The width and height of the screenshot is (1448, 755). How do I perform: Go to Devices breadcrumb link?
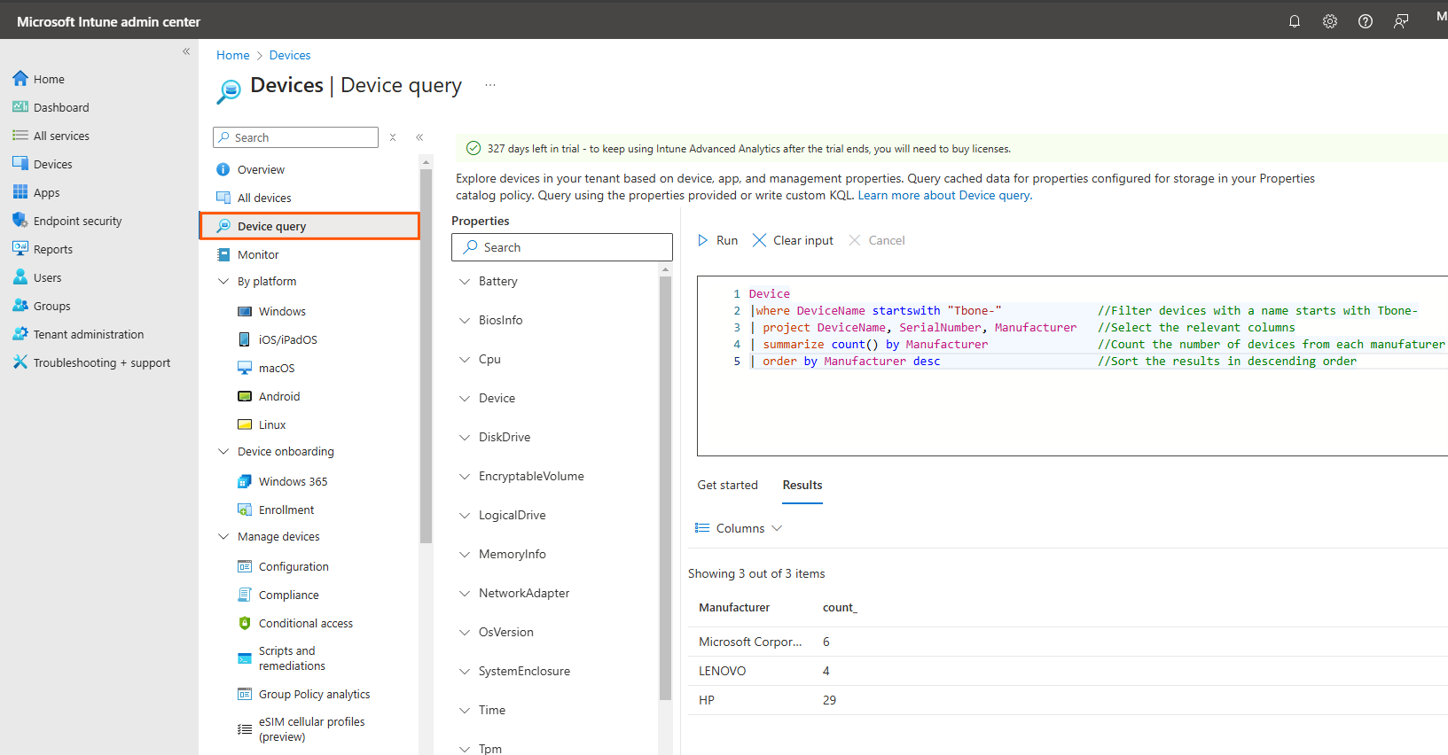pyautogui.click(x=290, y=55)
